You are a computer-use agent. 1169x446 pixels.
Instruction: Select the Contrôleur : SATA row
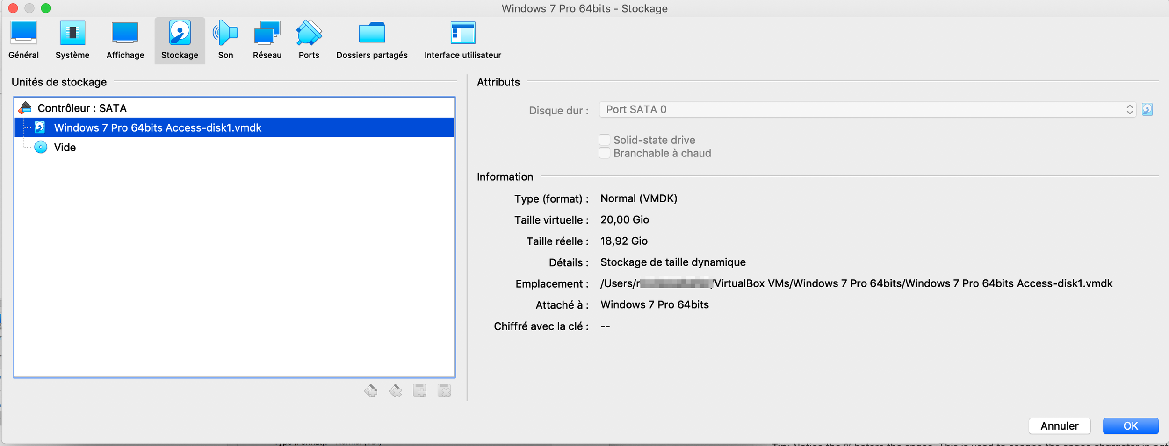tap(234, 108)
